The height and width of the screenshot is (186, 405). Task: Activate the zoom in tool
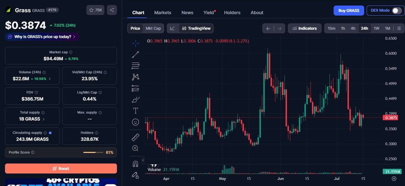(136, 148)
